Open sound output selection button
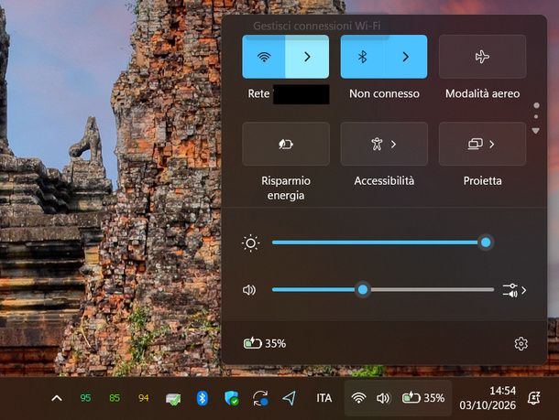Image resolution: width=559 pixels, height=420 pixels. (x=514, y=290)
